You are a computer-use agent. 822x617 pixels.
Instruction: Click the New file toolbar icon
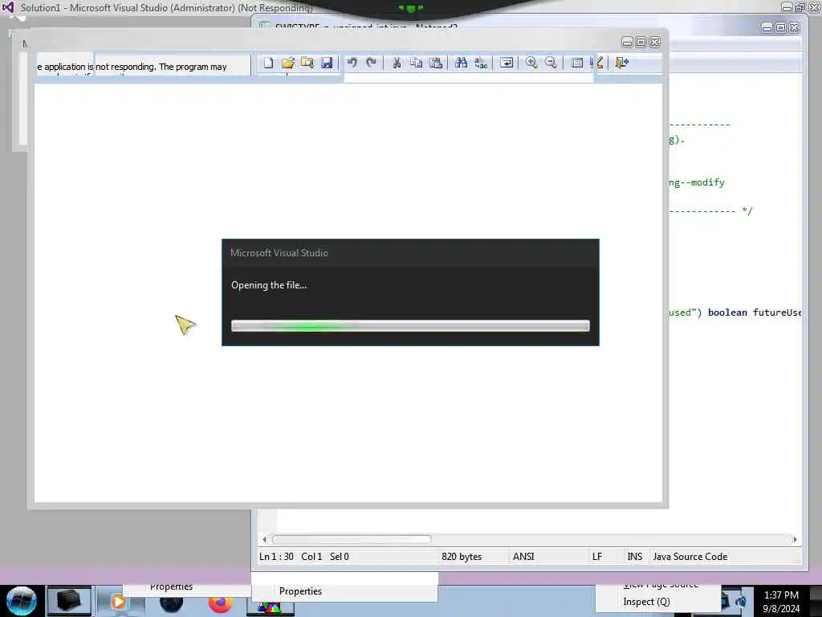(x=268, y=63)
